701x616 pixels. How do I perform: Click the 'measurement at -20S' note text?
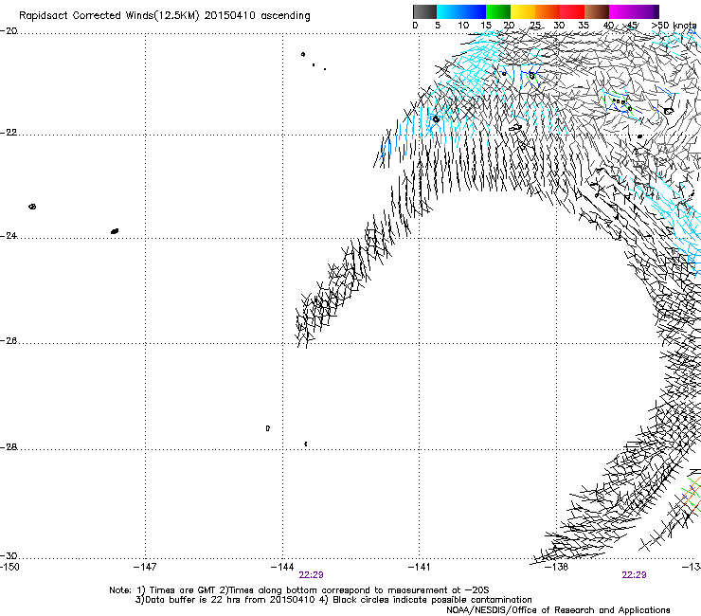[x=438, y=590]
